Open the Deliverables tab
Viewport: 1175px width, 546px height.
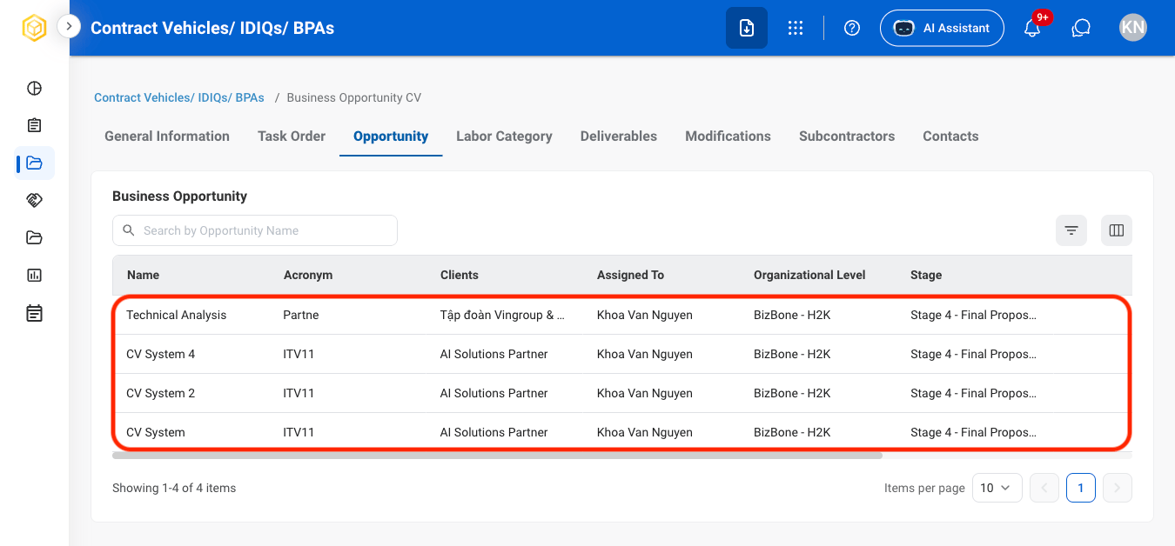click(619, 136)
